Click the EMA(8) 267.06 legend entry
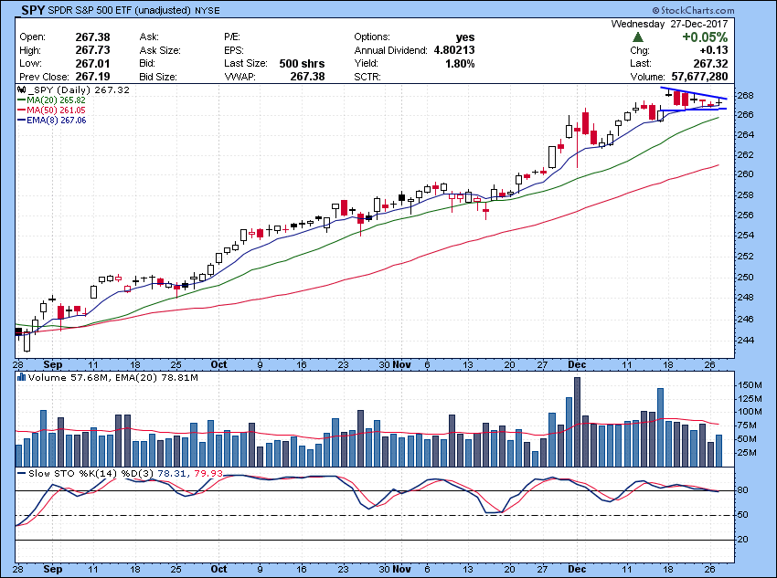777x578 pixels. (56, 120)
